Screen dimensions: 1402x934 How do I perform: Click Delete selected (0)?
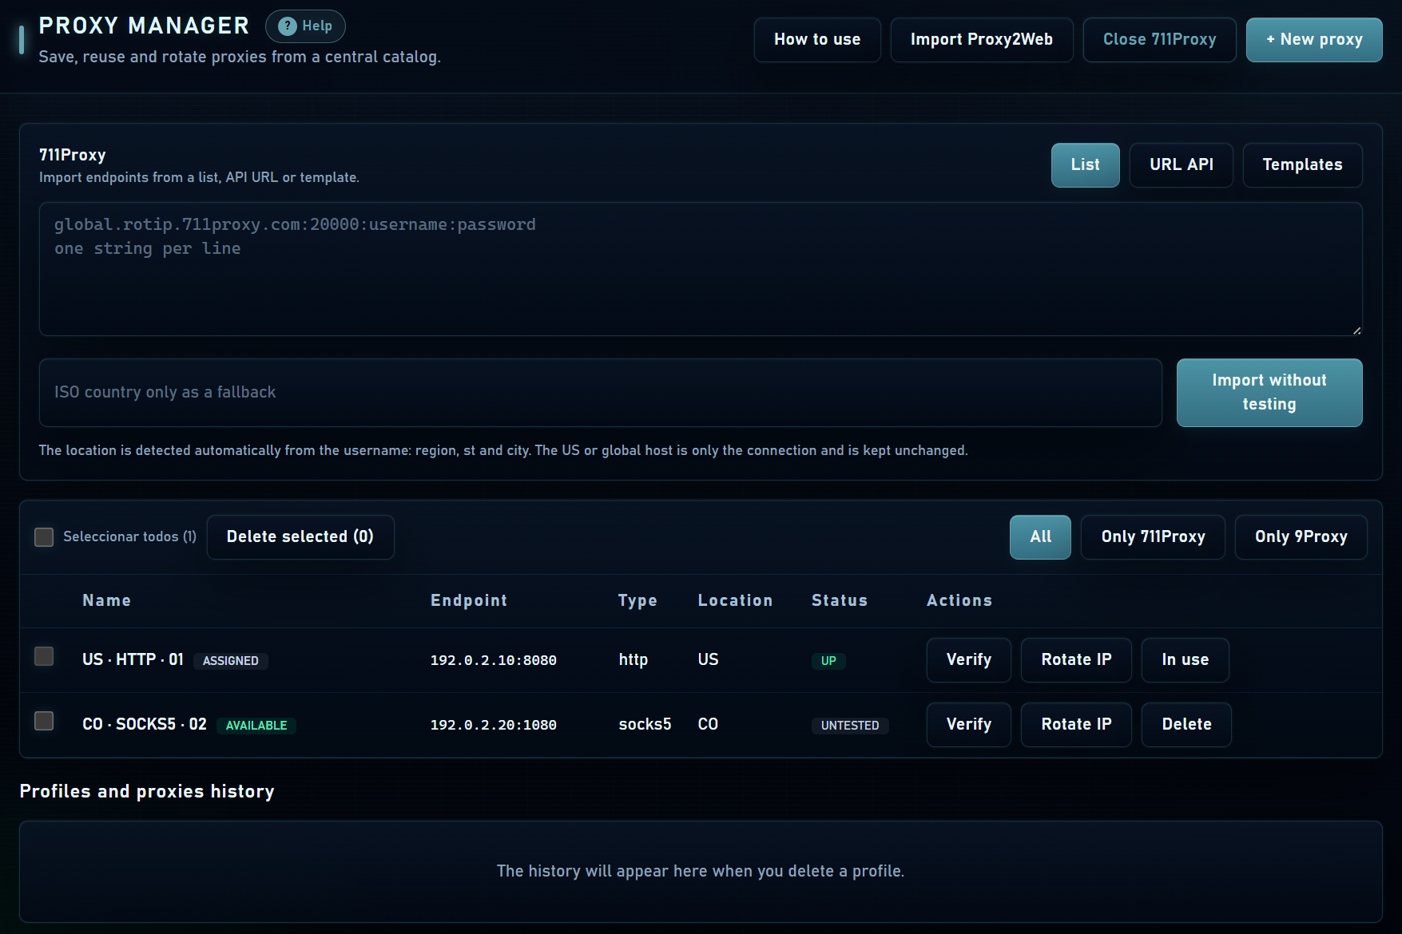pyautogui.click(x=300, y=537)
